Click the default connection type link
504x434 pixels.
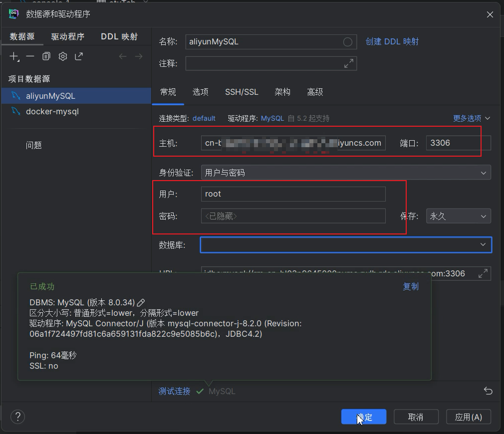204,119
